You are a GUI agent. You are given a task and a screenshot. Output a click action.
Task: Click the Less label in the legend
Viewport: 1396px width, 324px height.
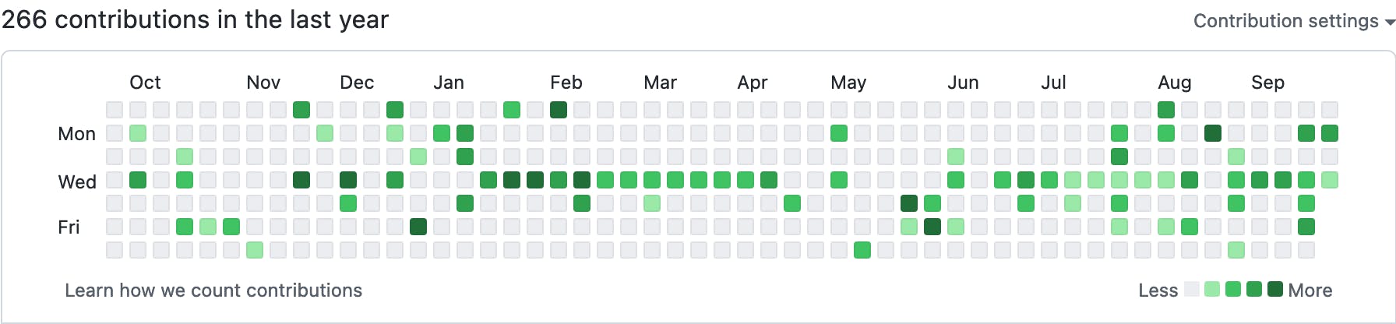(1158, 291)
